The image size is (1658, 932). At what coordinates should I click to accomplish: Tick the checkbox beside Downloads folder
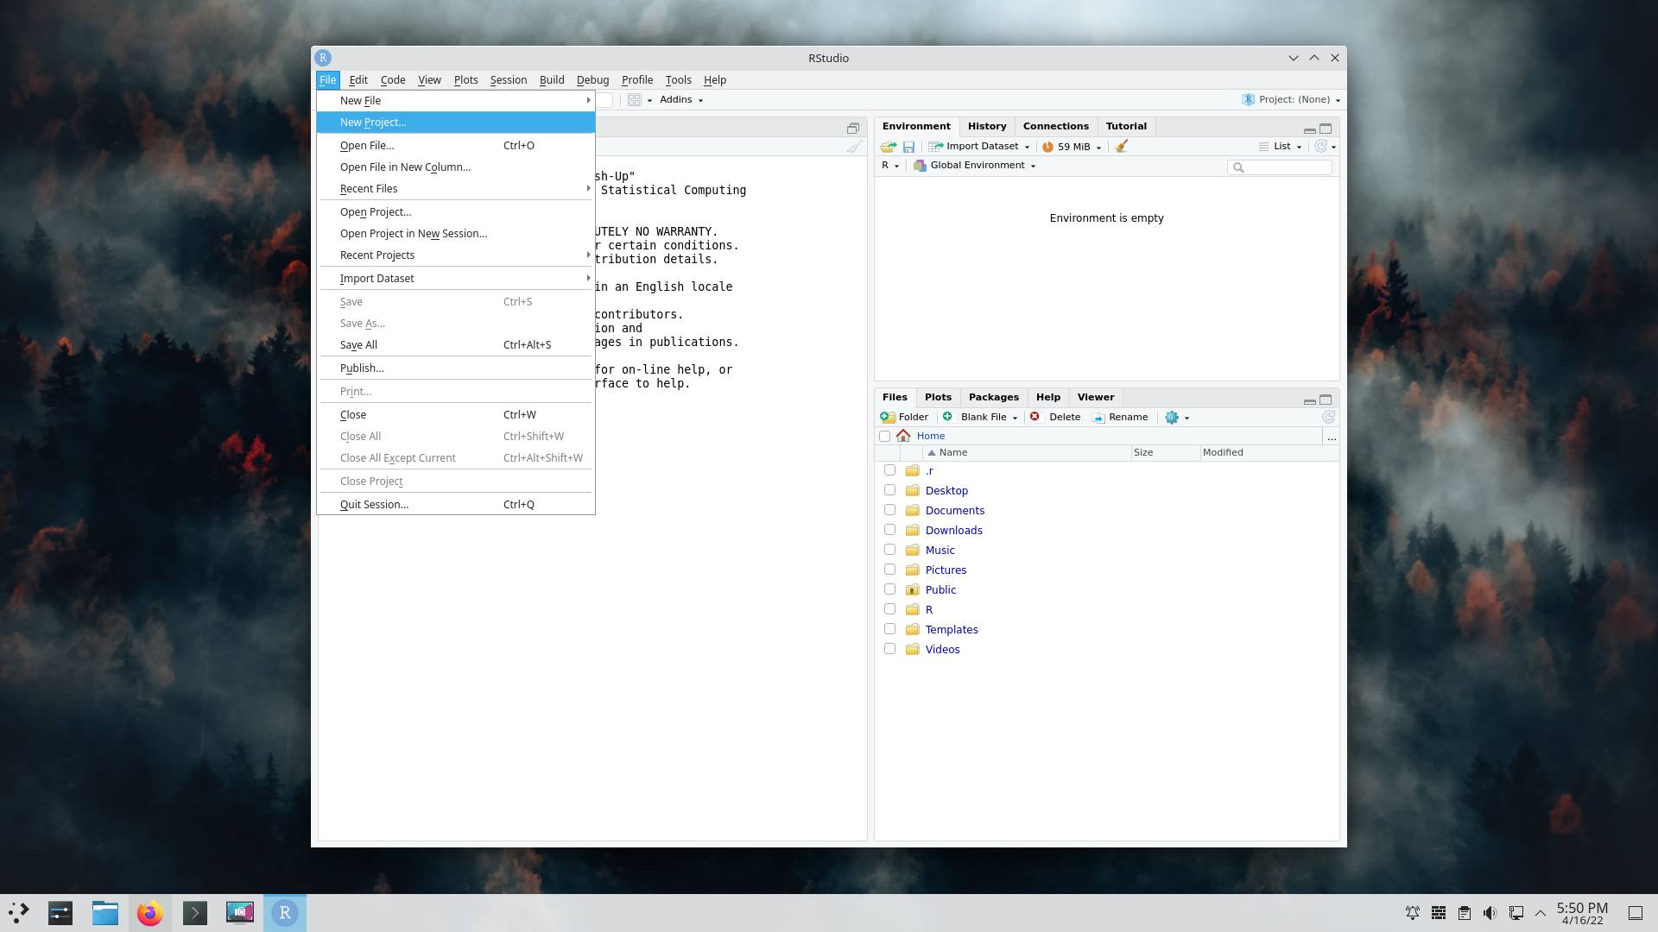[889, 530]
